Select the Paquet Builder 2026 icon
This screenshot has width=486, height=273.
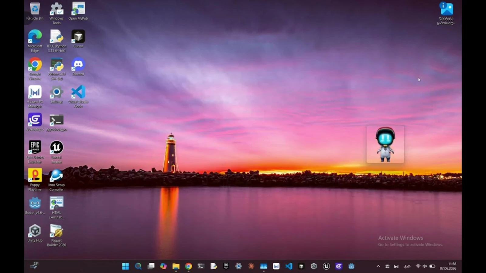56,235
